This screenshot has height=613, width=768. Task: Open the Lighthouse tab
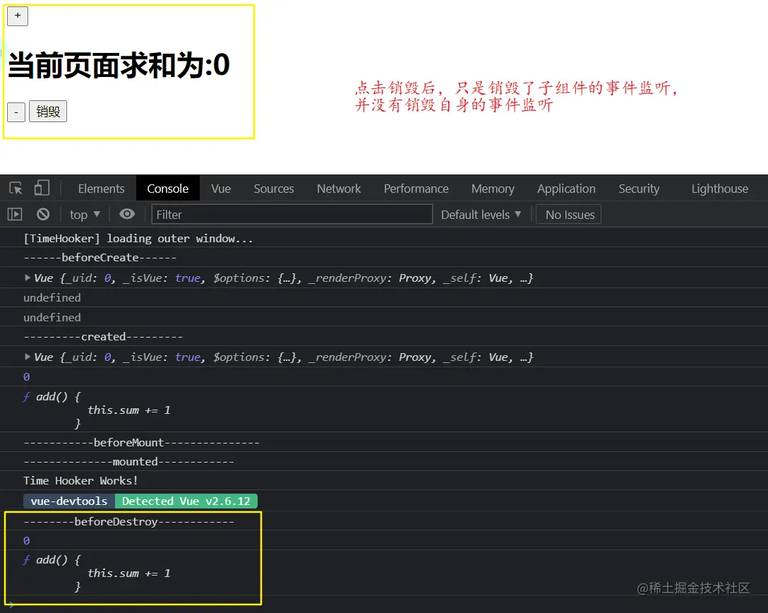pyautogui.click(x=719, y=189)
